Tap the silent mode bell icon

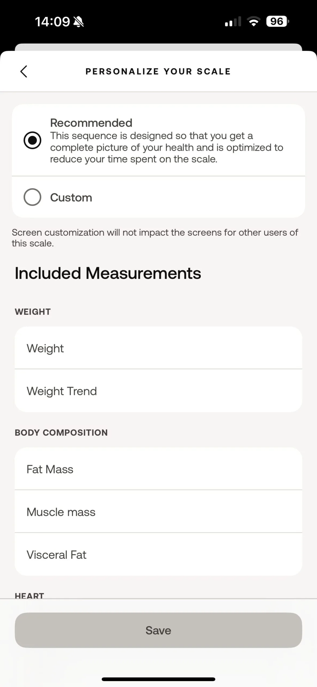(79, 22)
